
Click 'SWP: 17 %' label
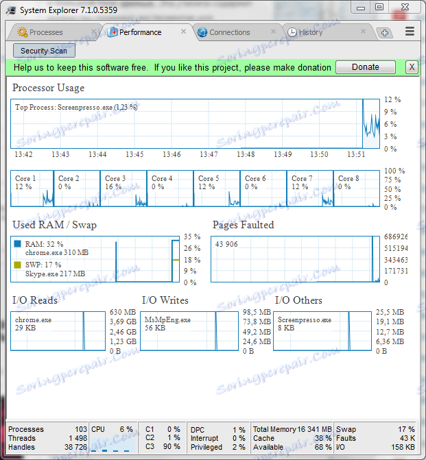[x=43, y=265]
